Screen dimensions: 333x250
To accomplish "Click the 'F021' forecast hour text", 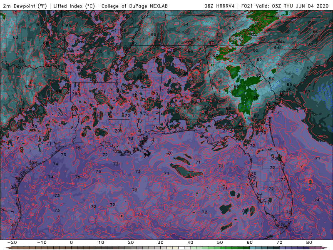I will point(247,6).
